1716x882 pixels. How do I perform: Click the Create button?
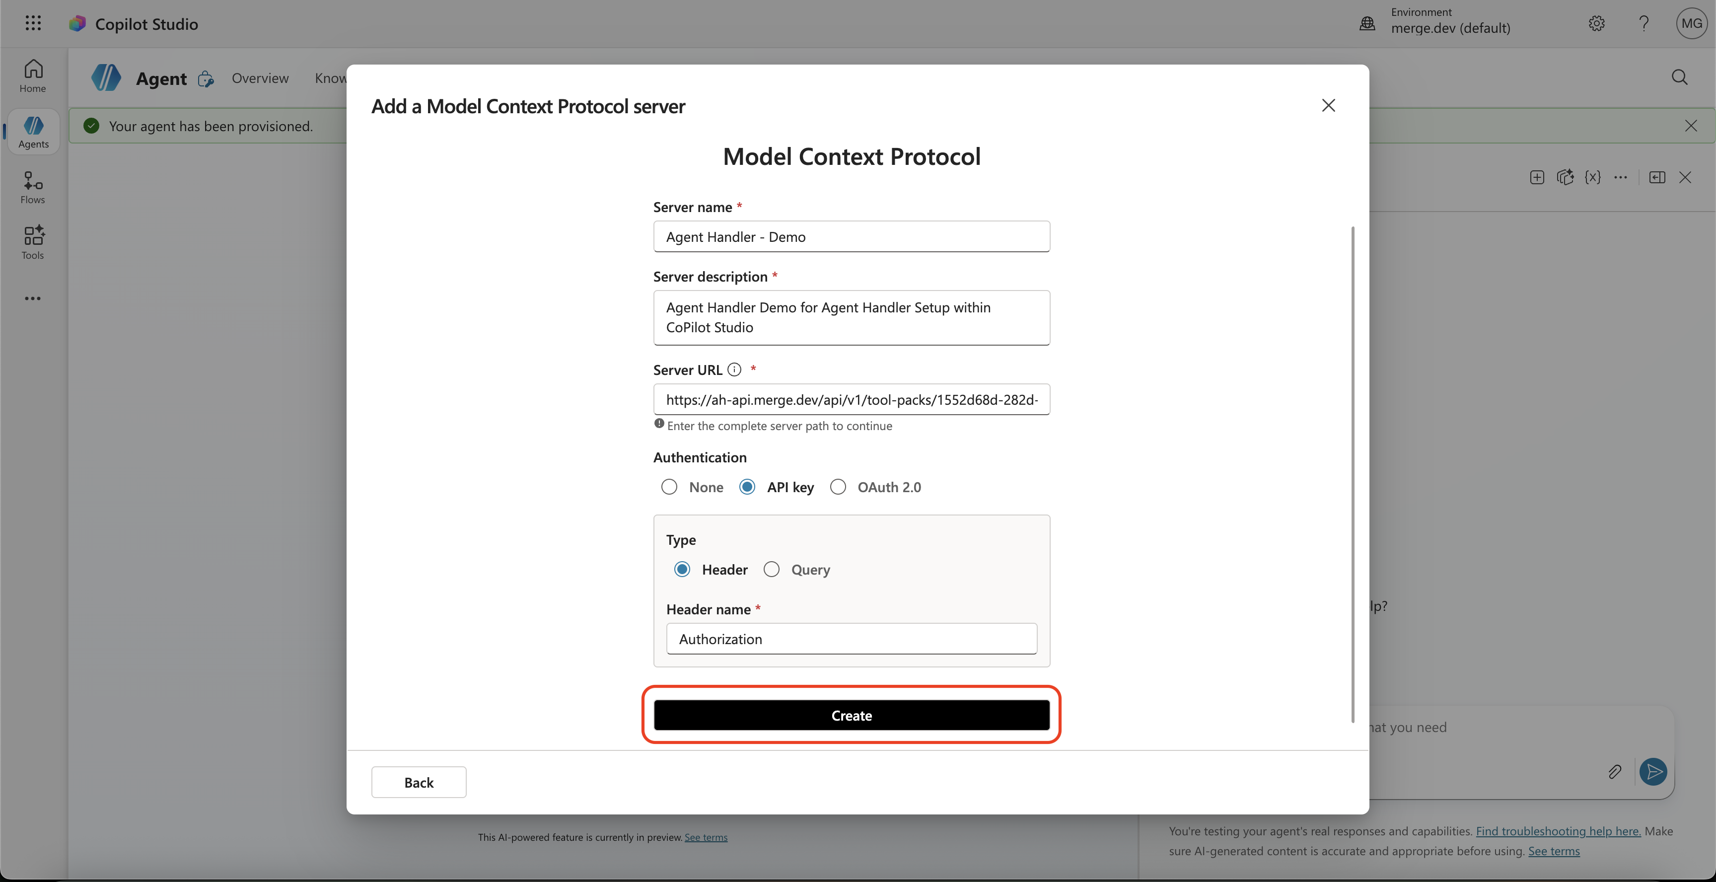[852, 715]
